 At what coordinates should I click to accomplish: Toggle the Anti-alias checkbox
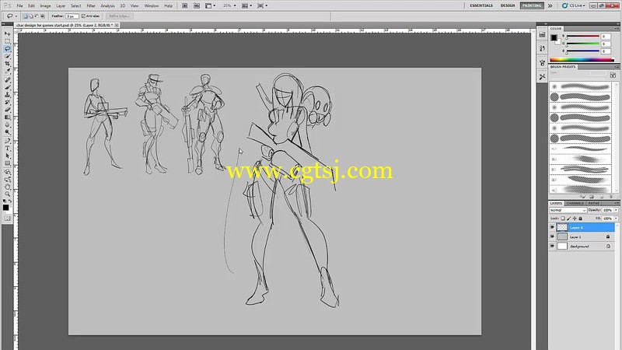[83, 16]
